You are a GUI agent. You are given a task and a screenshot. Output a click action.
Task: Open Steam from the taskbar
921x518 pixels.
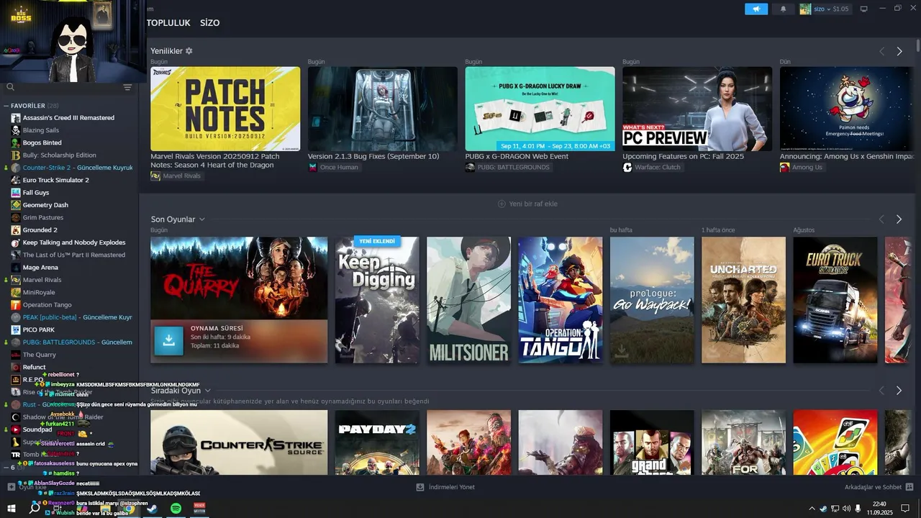(153, 509)
